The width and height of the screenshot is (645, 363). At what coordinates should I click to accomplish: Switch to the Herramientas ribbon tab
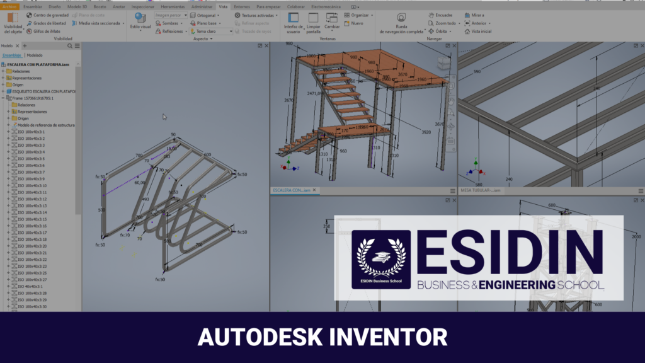point(173,6)
